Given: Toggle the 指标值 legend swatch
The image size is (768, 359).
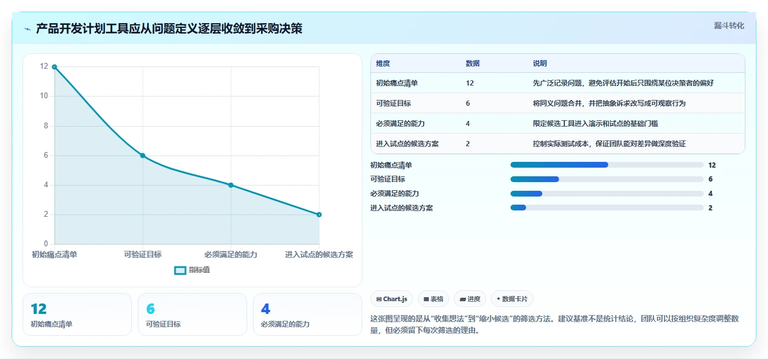Looking at the screenshot, I should coord(181,270).
